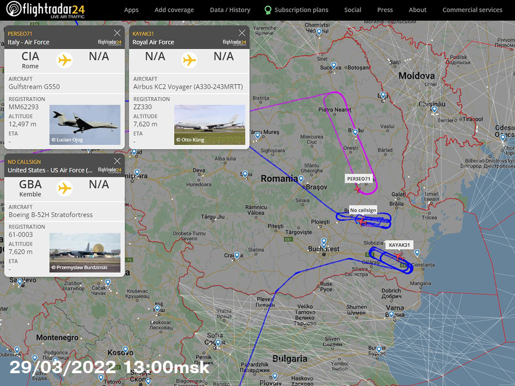Image resolution: width=515 pixels, height=386 pixels.
Task: Click 'Royal Air Force' operator text
Action: click(153, 42)
